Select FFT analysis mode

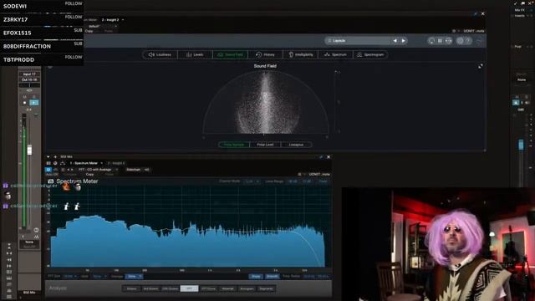tap(189, 288)
